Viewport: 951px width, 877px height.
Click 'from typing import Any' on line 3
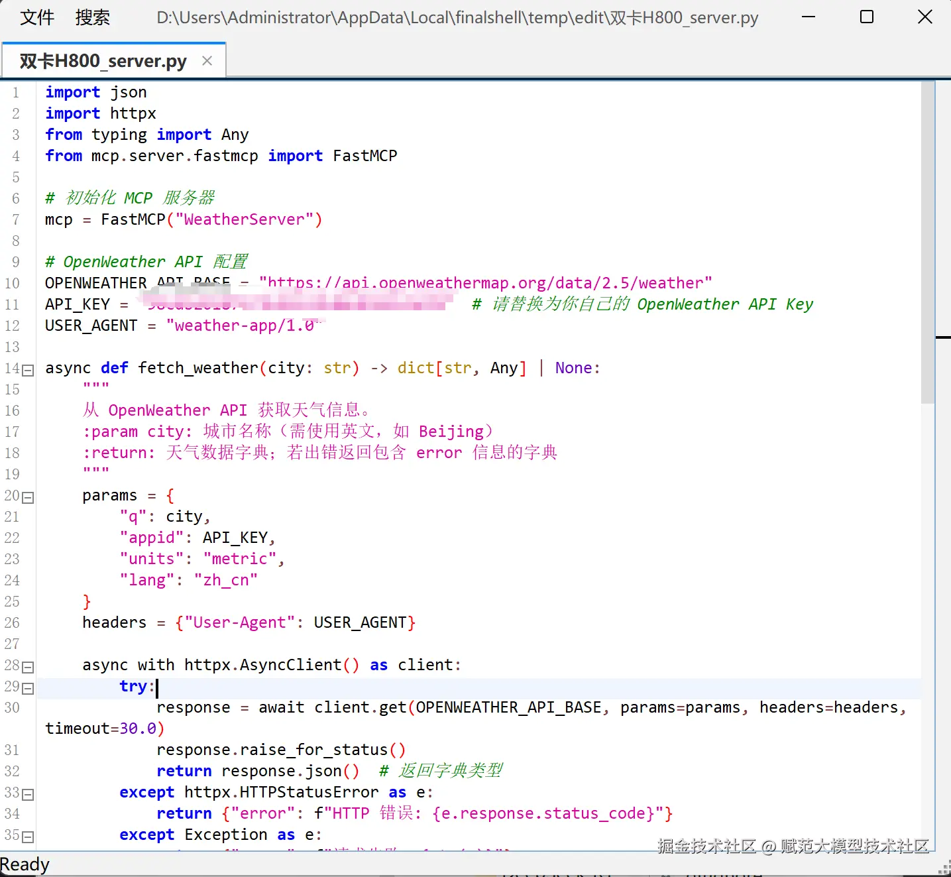pos(147,135)
